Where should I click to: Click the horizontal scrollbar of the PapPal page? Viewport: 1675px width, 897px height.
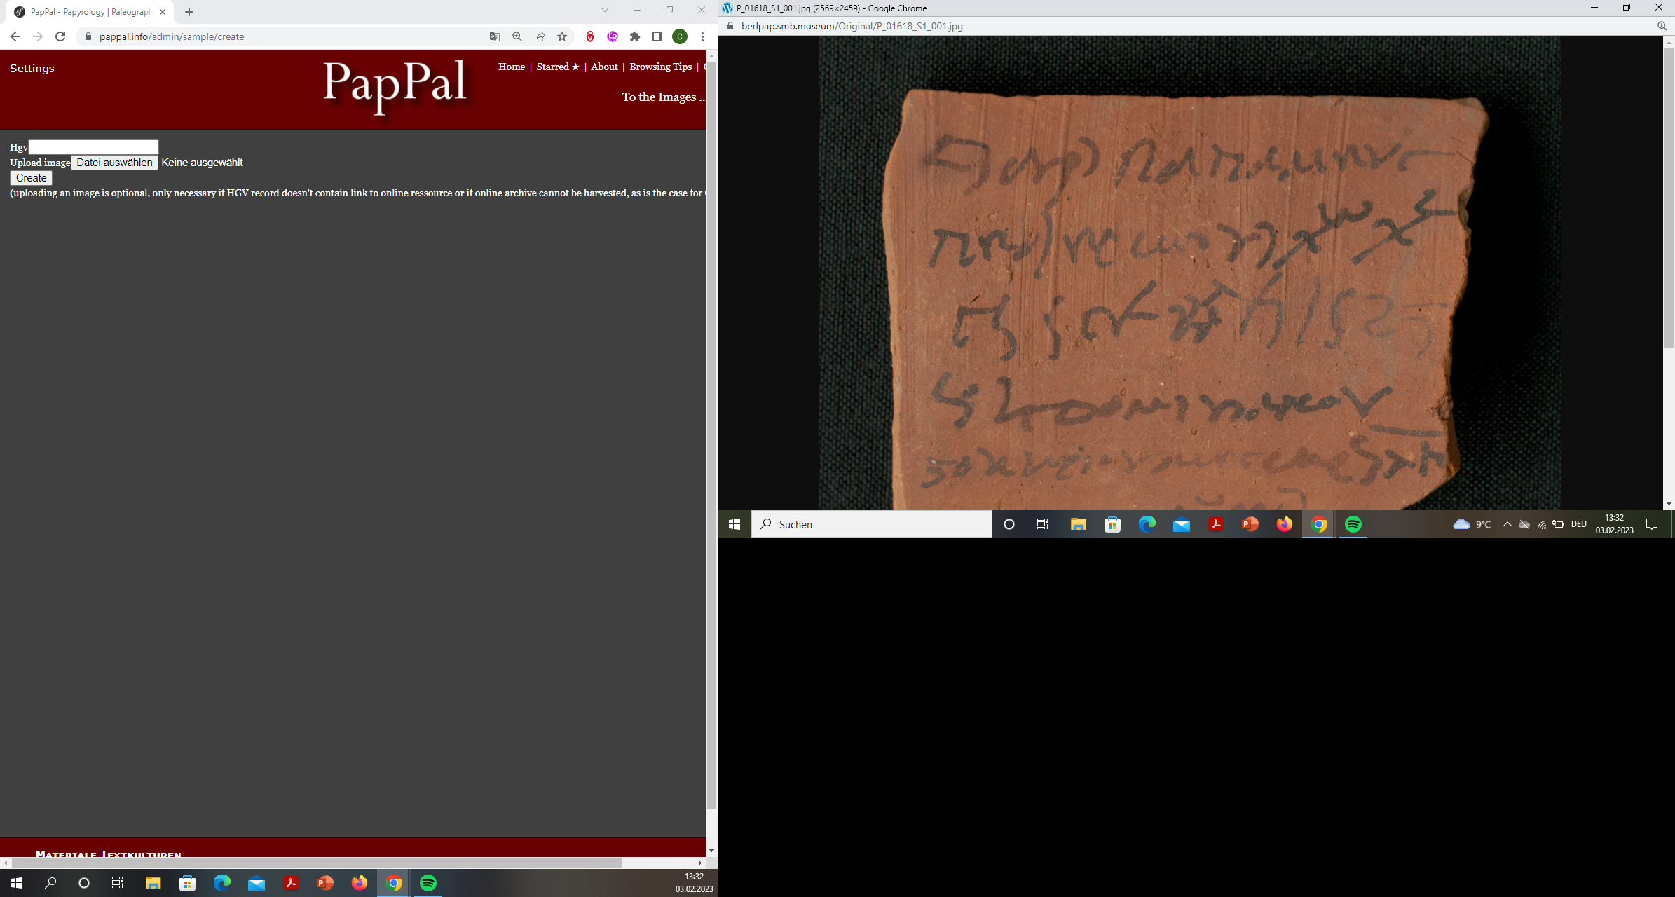pos(315,863)
